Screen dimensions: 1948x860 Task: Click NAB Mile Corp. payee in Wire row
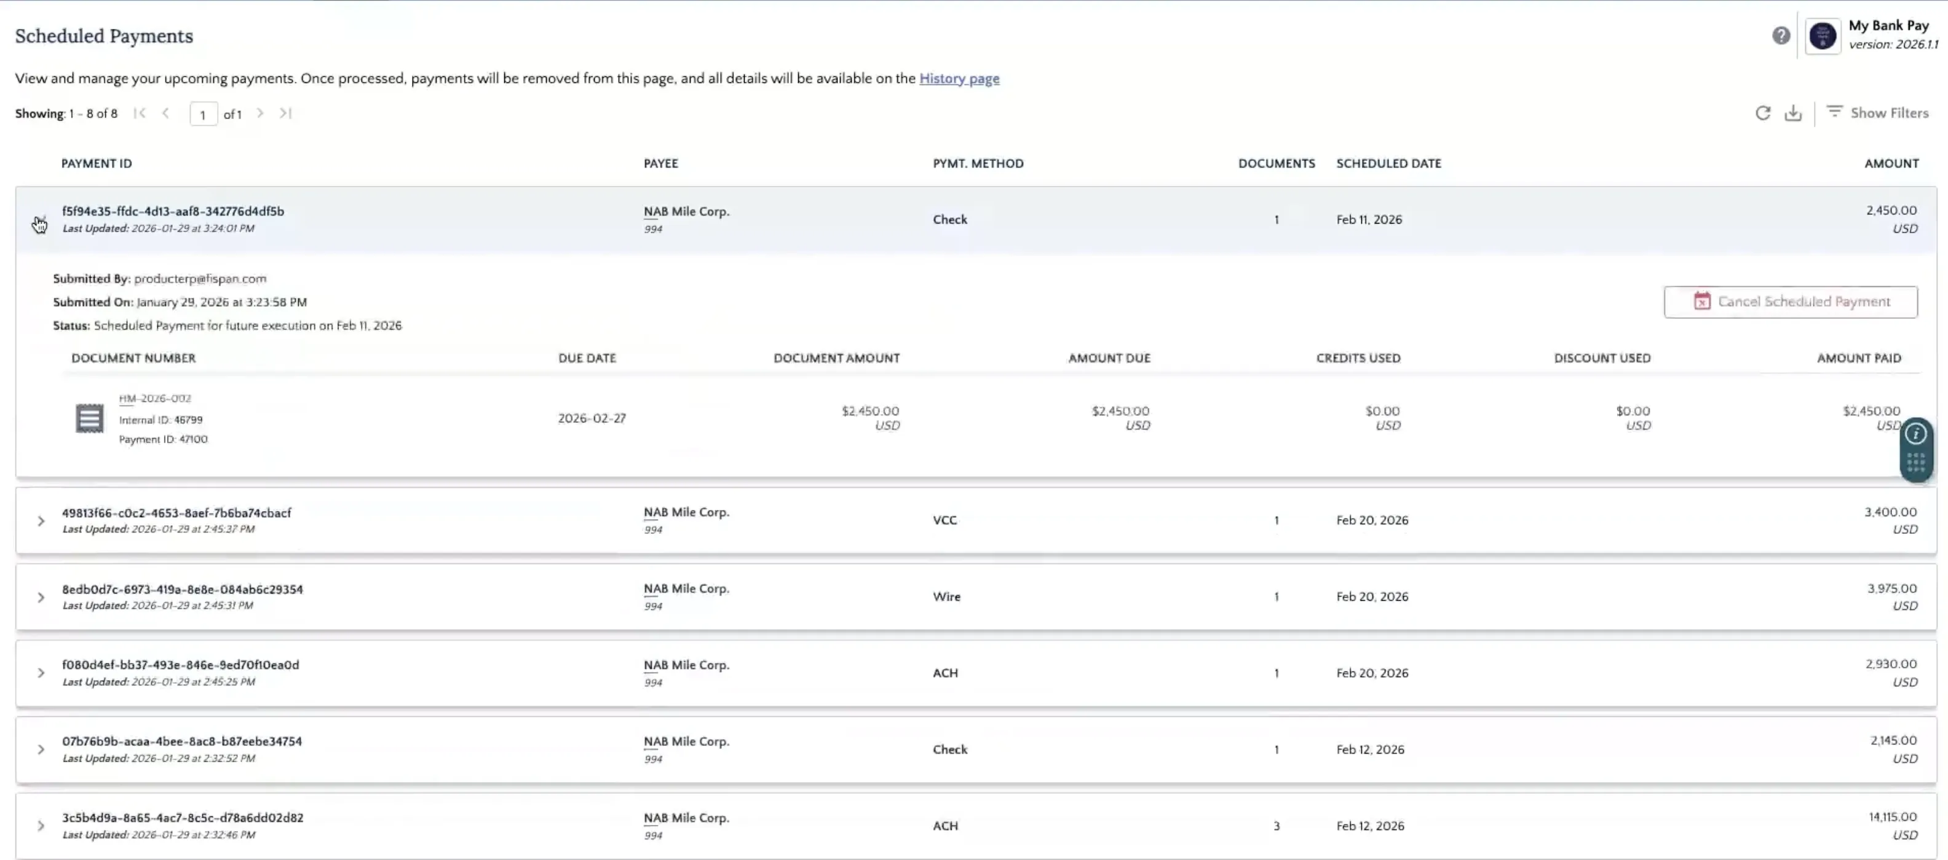click(x=686, y=588)
